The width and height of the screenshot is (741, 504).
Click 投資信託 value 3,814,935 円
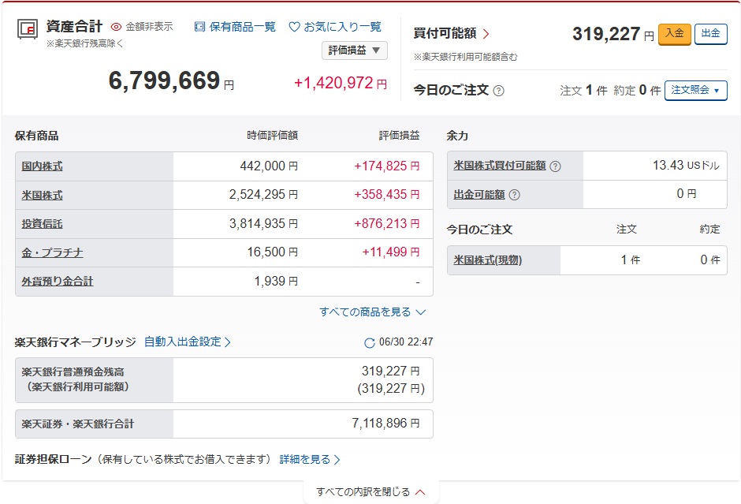(x=263, y=224)
